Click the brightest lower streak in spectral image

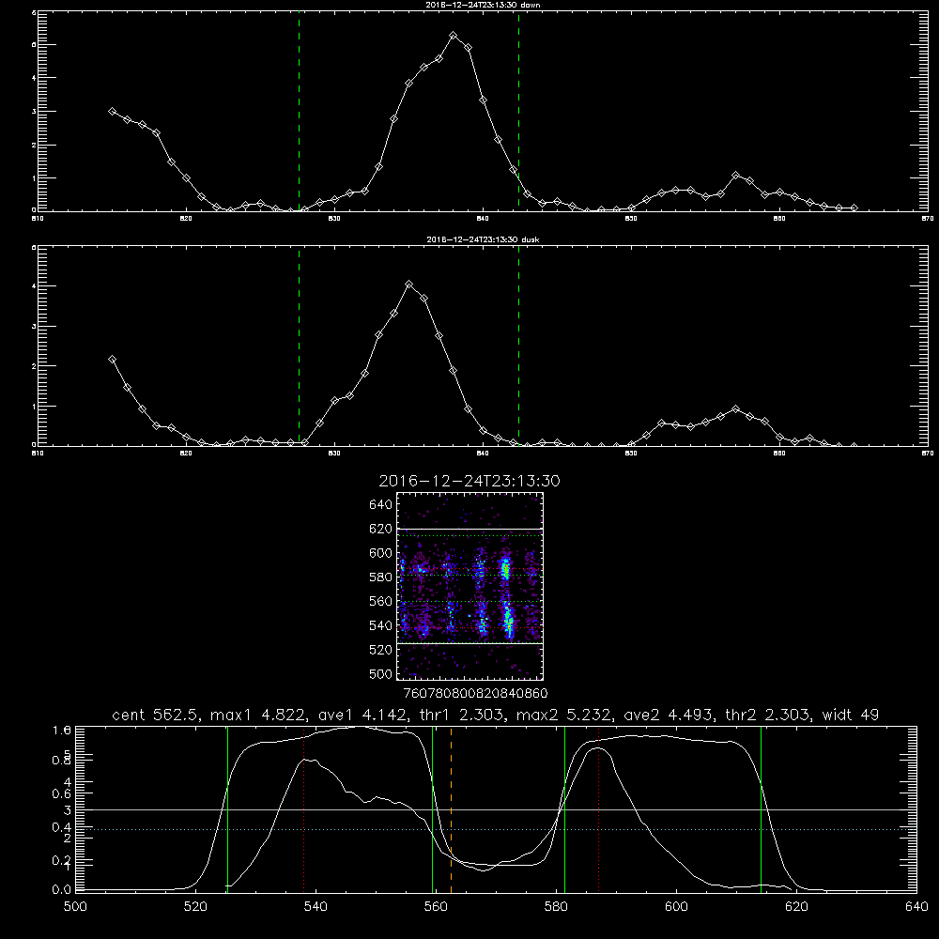(x=508, y=621)
